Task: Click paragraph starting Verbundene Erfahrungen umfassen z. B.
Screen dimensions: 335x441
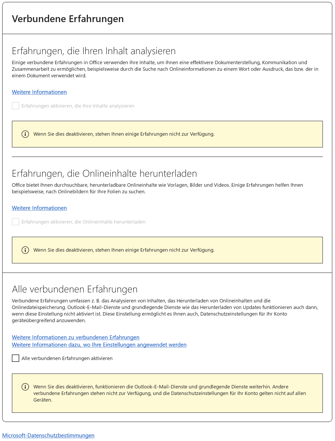Action: [165, 311]
